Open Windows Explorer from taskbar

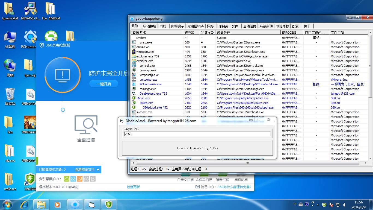point(41,204)
